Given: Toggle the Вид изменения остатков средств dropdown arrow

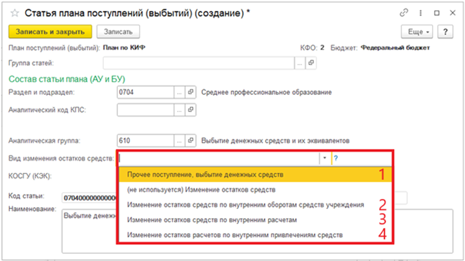Looking at the screenshot, I should (325, 158).
